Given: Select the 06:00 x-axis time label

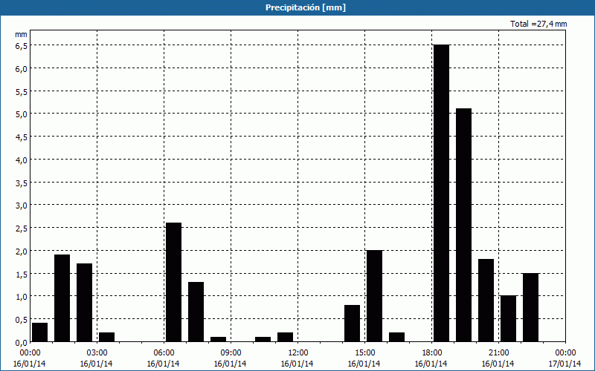Looking at the screenshot, I should click(164, 353).
